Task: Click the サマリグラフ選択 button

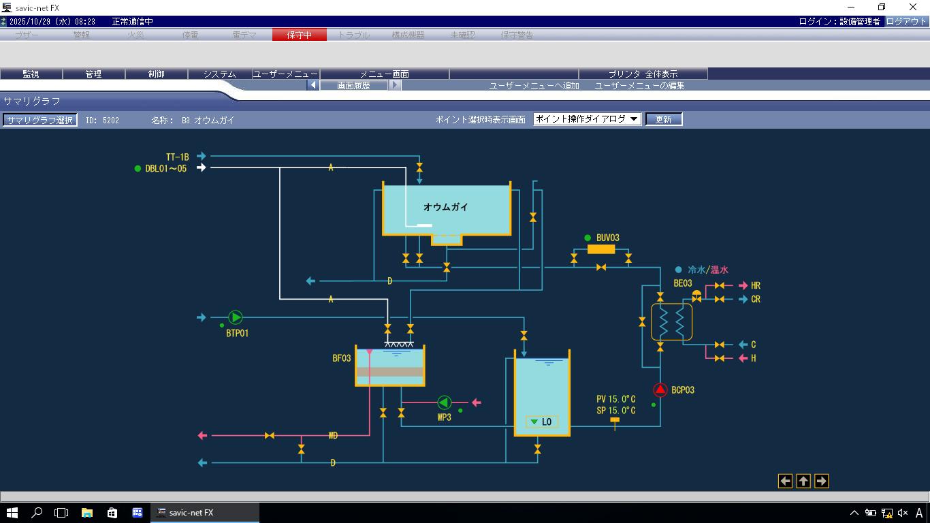Action: (x=39, y=120)
